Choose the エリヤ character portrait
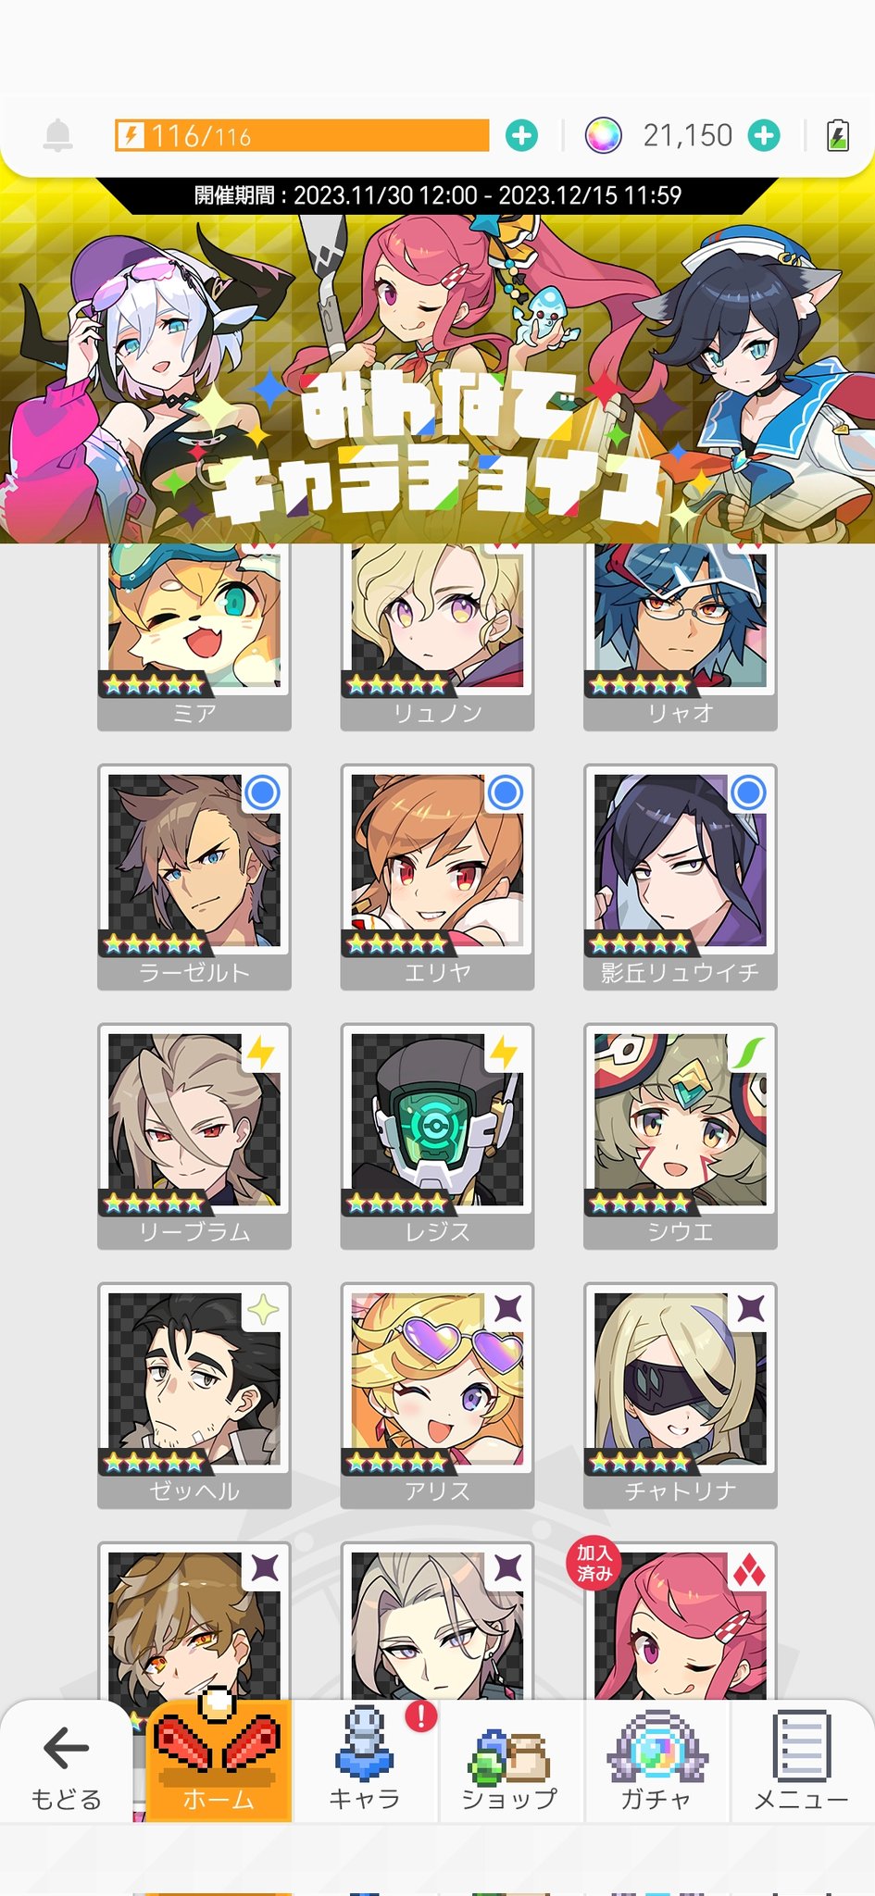Screen dimensions: 875x1896 [437, 877]
